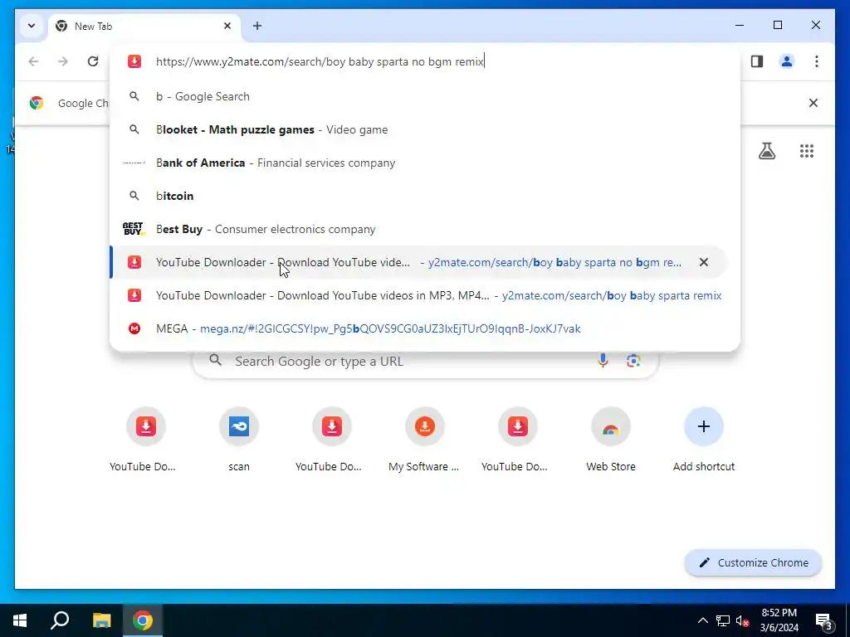Reload the current page

93,61
